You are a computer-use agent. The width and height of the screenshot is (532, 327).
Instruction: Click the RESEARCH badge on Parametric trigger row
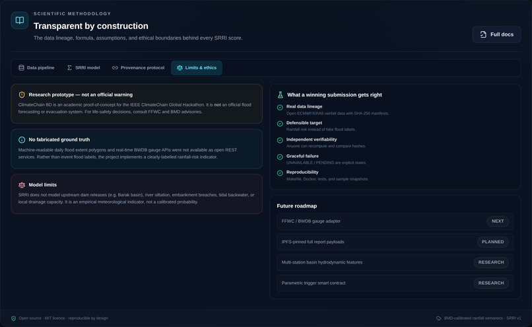click(x=491, y=283)
